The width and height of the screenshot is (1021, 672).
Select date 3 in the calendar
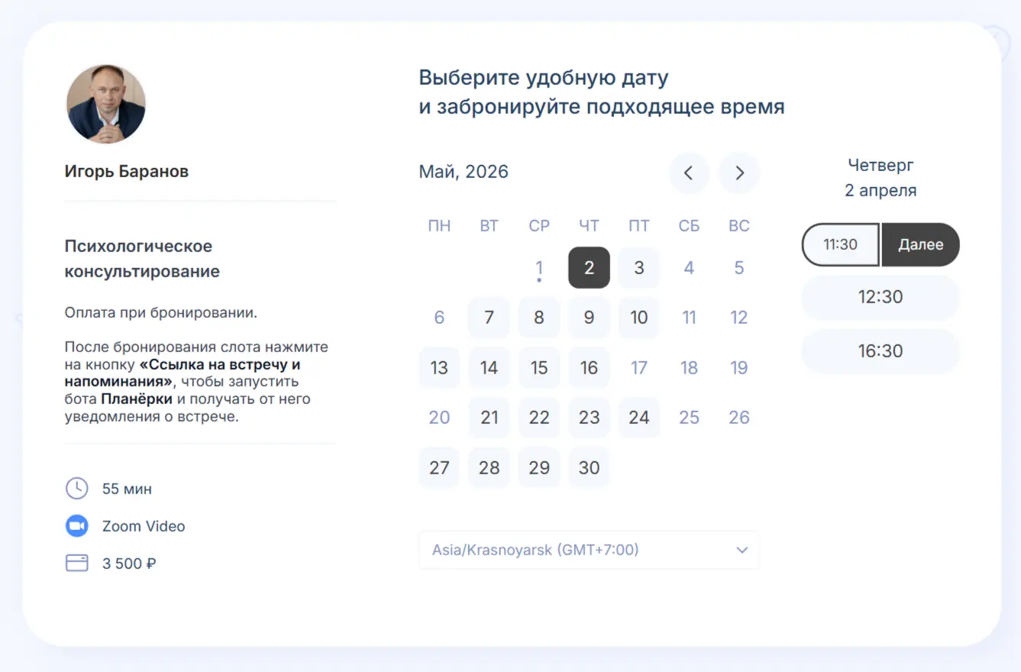[x=638, y=267]
